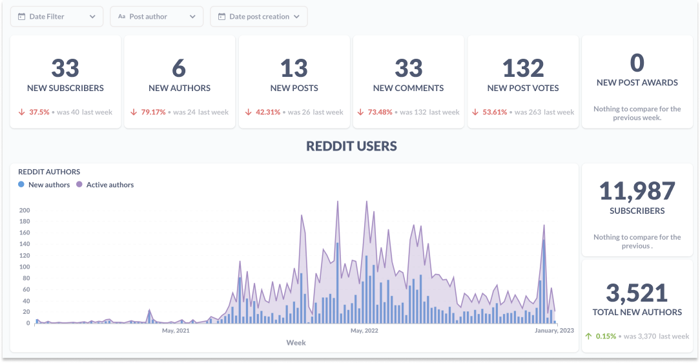The height and width of the screenshot is (363, 700).
Task: Open the Date Filter dropdown chevron
Action: [92, 17]
